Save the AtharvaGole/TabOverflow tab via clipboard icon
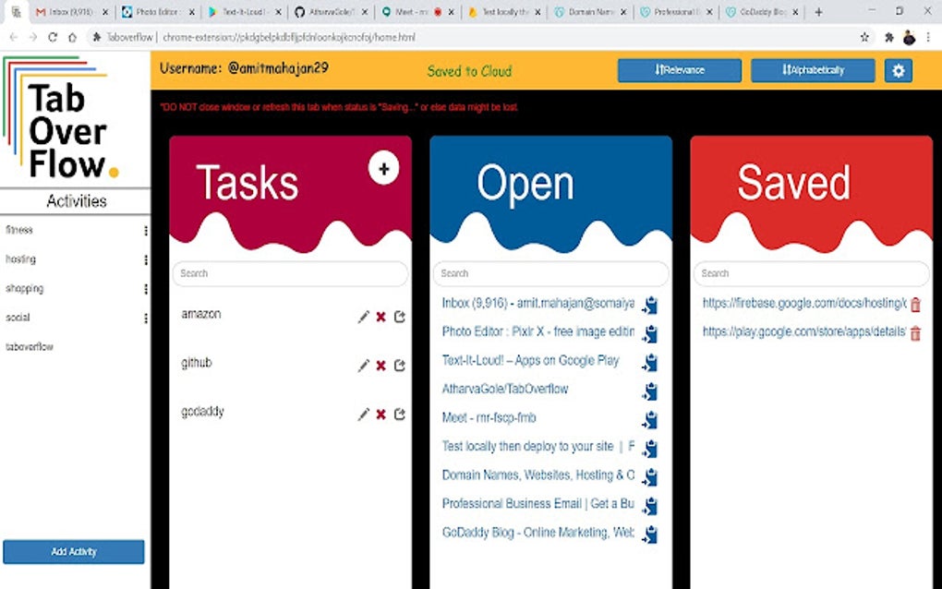 [648, 391]
